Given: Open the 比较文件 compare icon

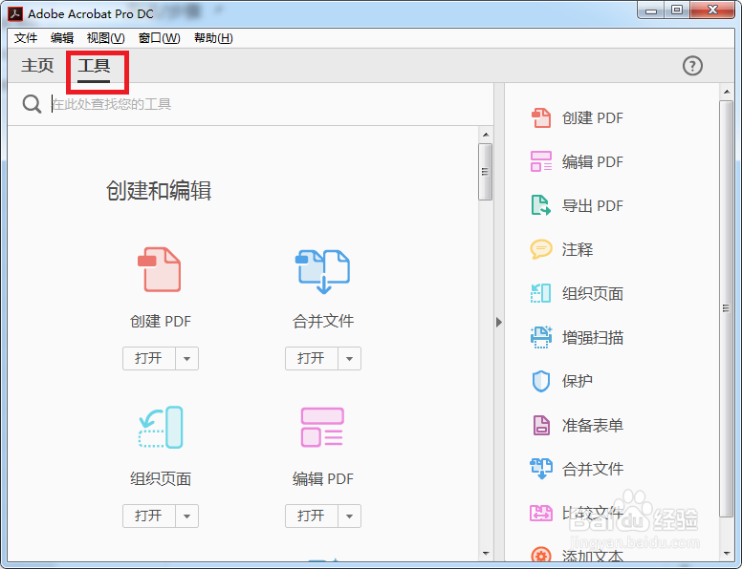Looking at the screenshot, I should pos(541,513).
